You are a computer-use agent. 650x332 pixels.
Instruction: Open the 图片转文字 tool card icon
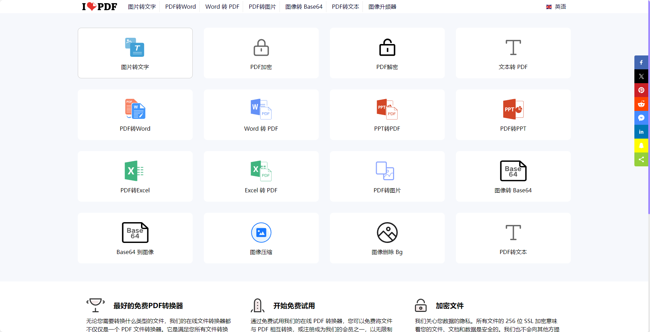(135, 47)
